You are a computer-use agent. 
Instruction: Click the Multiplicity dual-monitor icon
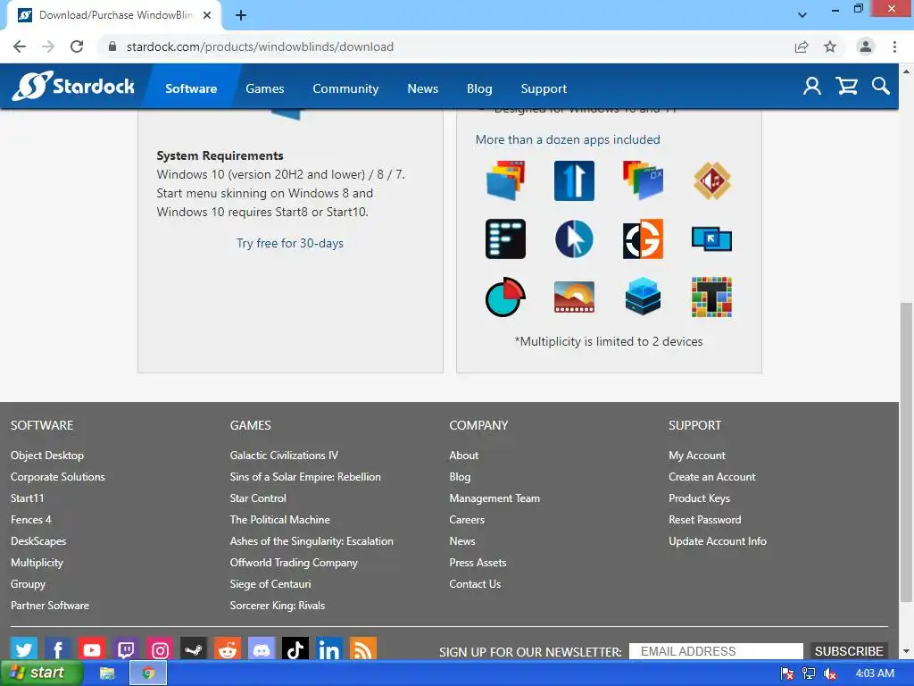(711, 239)
